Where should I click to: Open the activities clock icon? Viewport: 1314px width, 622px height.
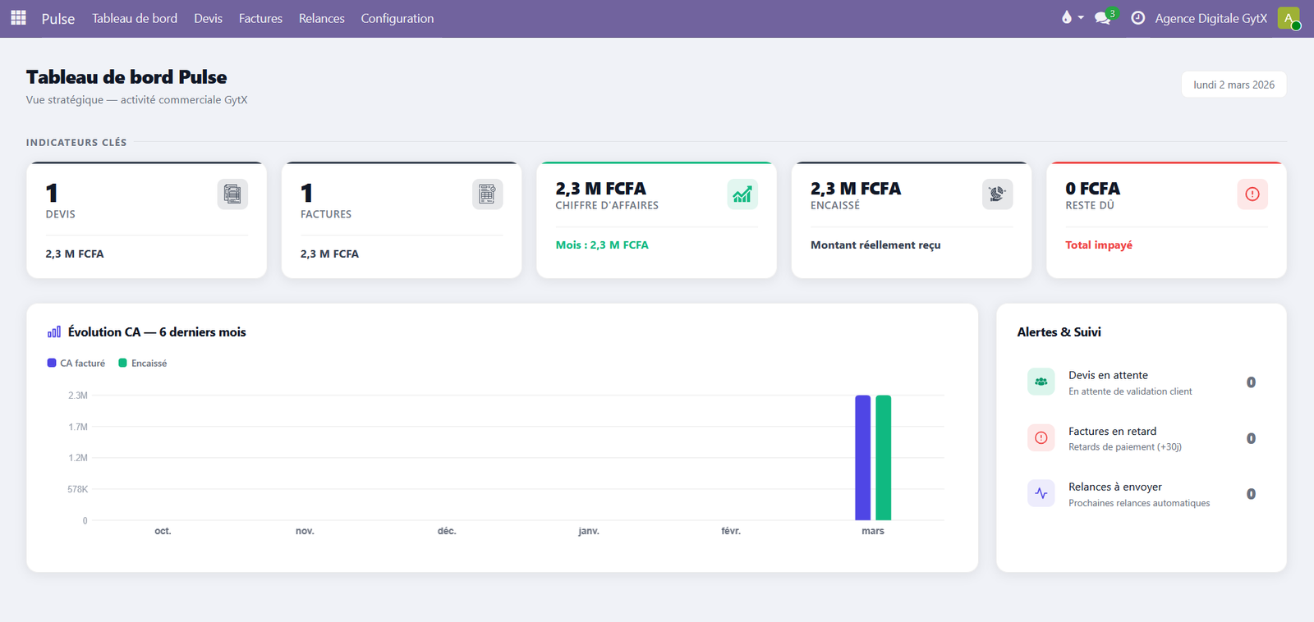(x=1137, y=18)
